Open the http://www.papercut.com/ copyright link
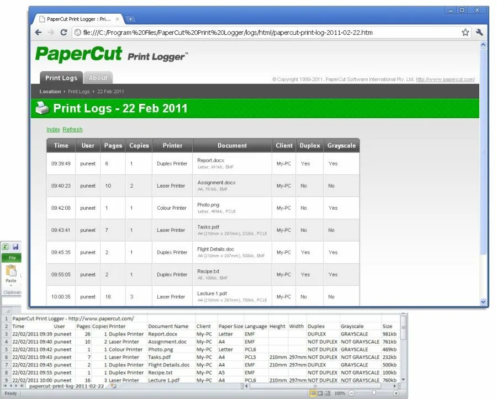This screenshot has height=399, width=497. tap(445, 79)
